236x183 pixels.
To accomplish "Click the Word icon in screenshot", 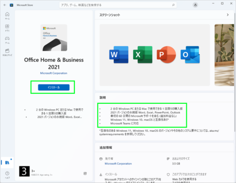I will [x=119, y=55].
